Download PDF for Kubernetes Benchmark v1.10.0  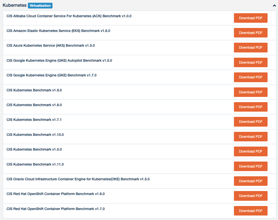pyautogui.click(x=250, y=137)
